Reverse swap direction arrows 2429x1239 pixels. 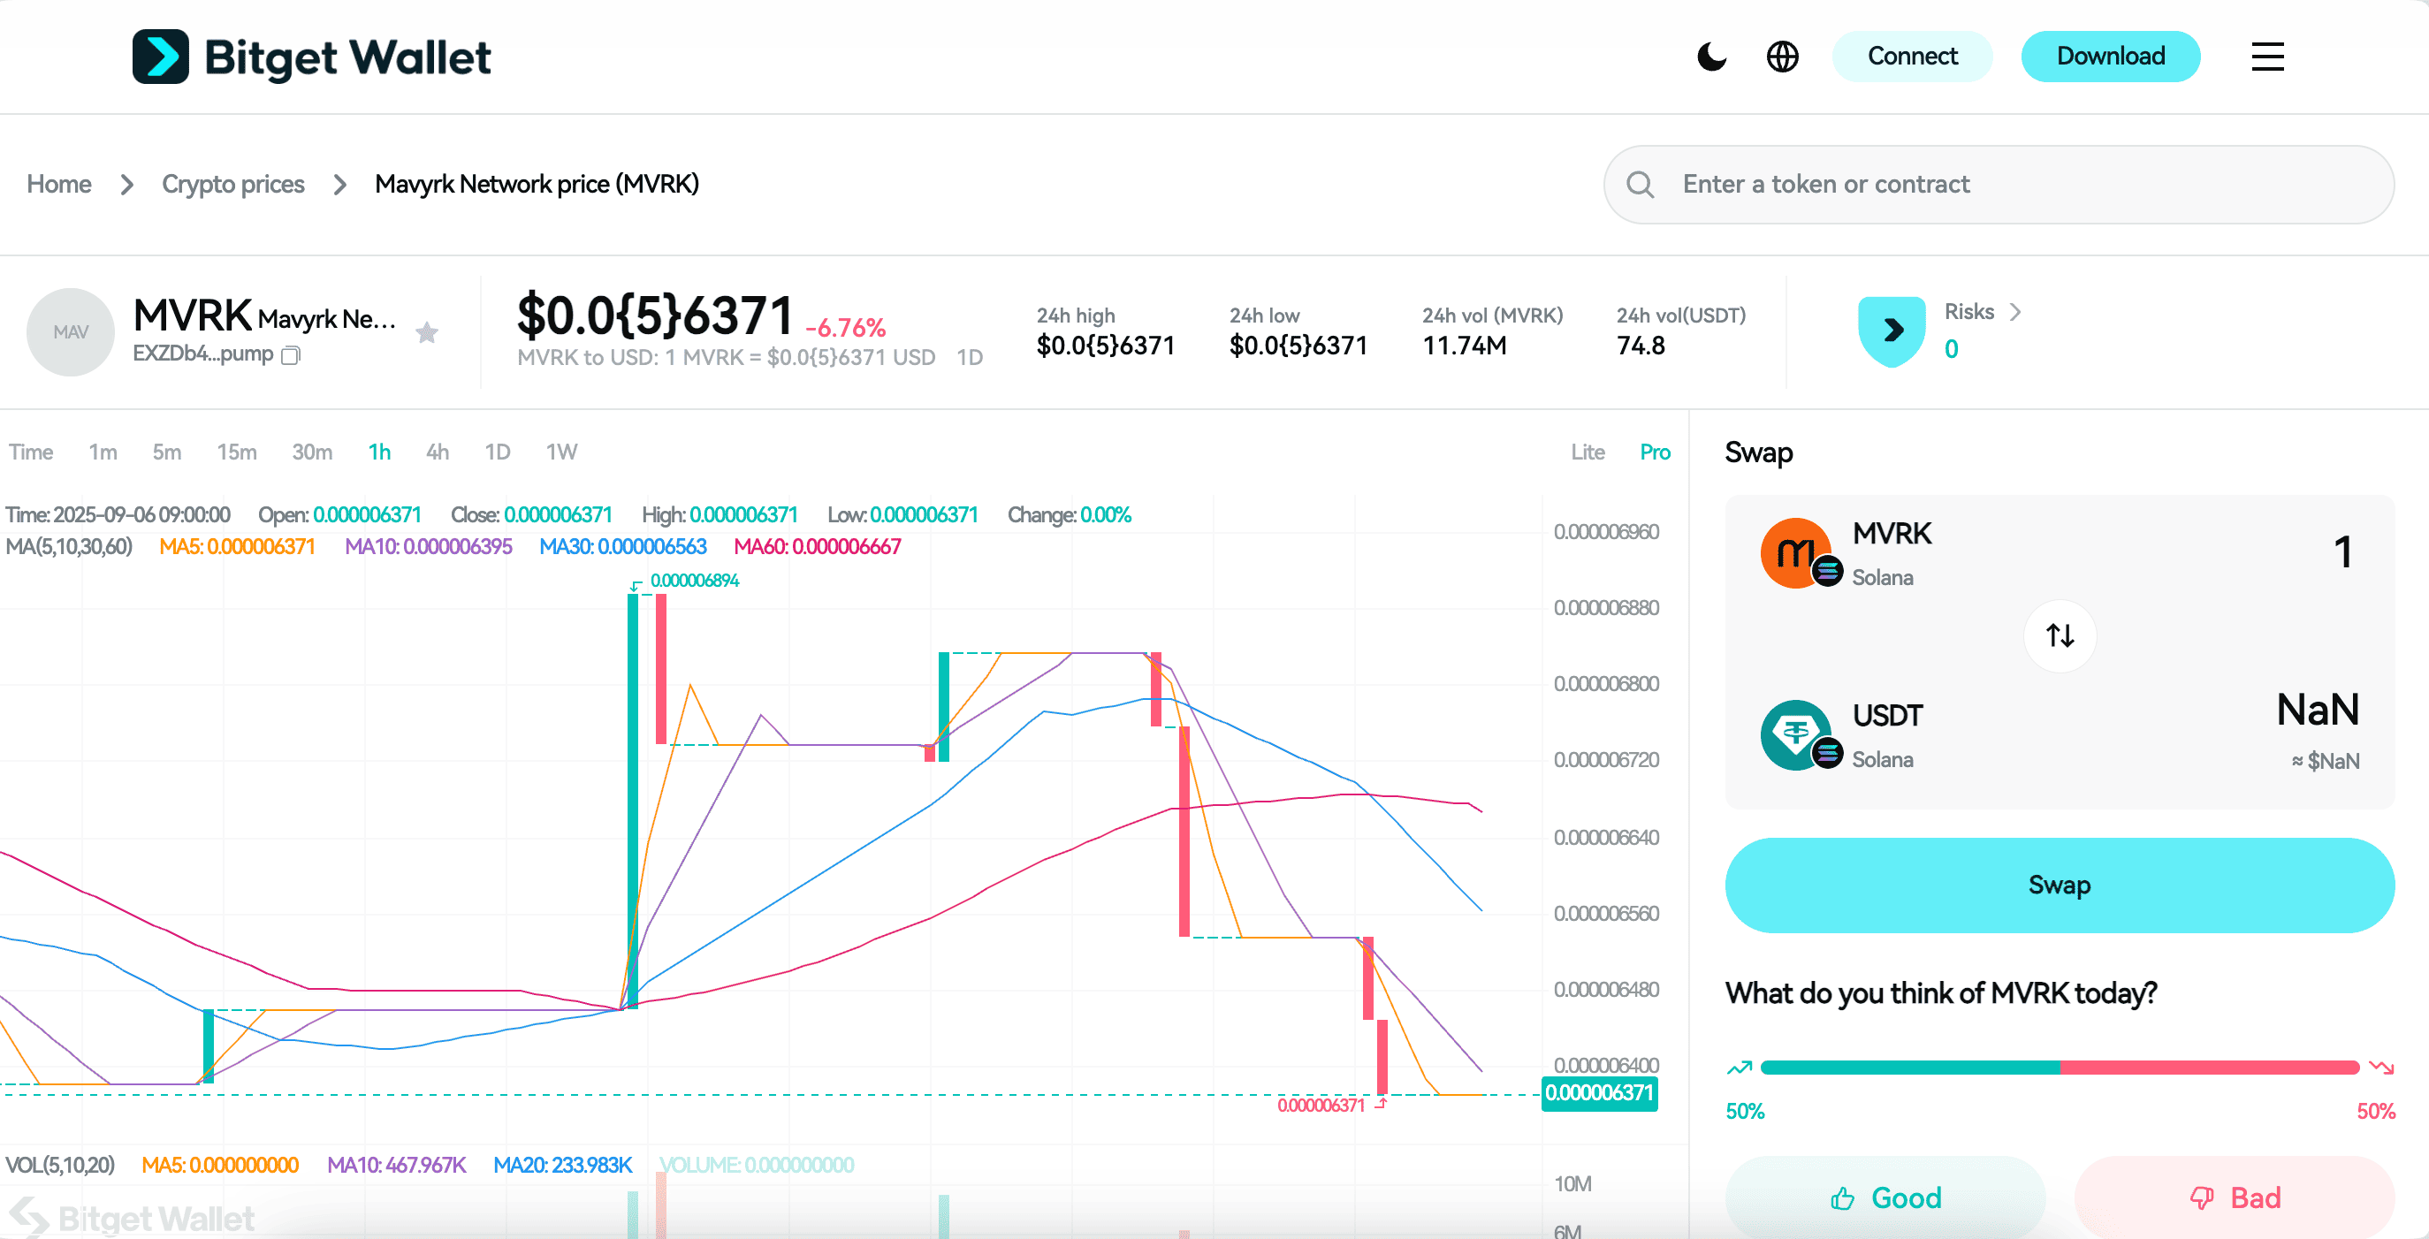[2060, 635]
